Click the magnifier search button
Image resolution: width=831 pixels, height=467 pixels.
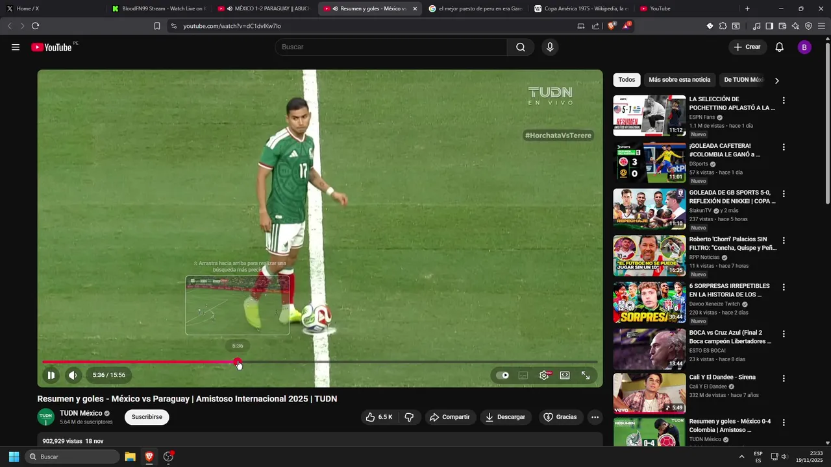coord(521,47)
